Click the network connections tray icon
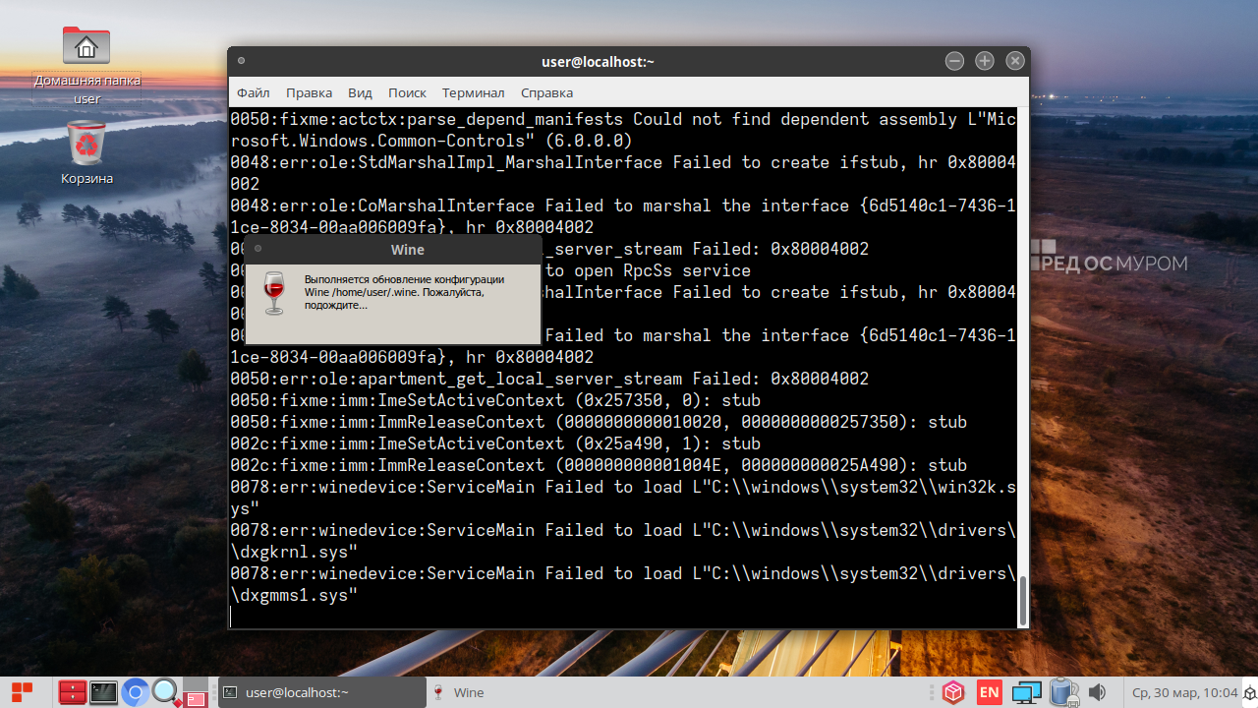Screen dimensions: 1258x708 [x=1026, y=692]
